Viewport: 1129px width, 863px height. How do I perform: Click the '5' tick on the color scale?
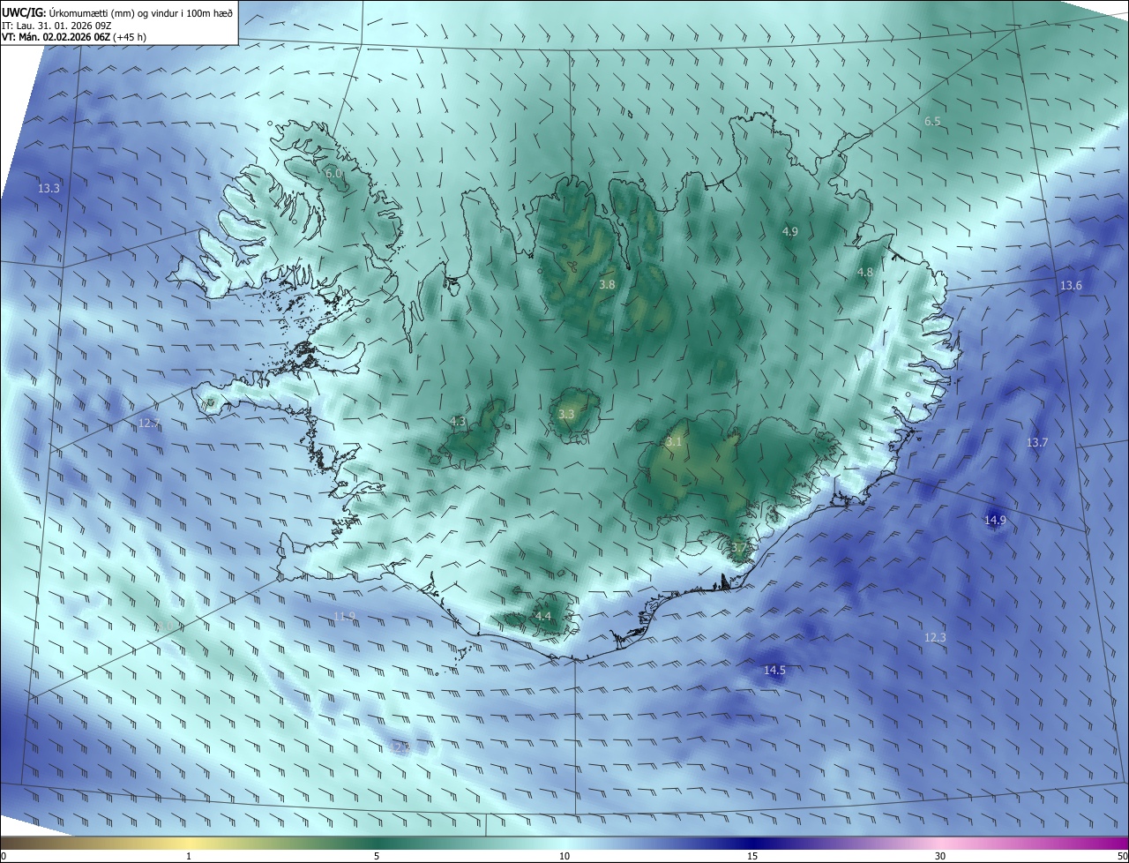tap(377, 856)
